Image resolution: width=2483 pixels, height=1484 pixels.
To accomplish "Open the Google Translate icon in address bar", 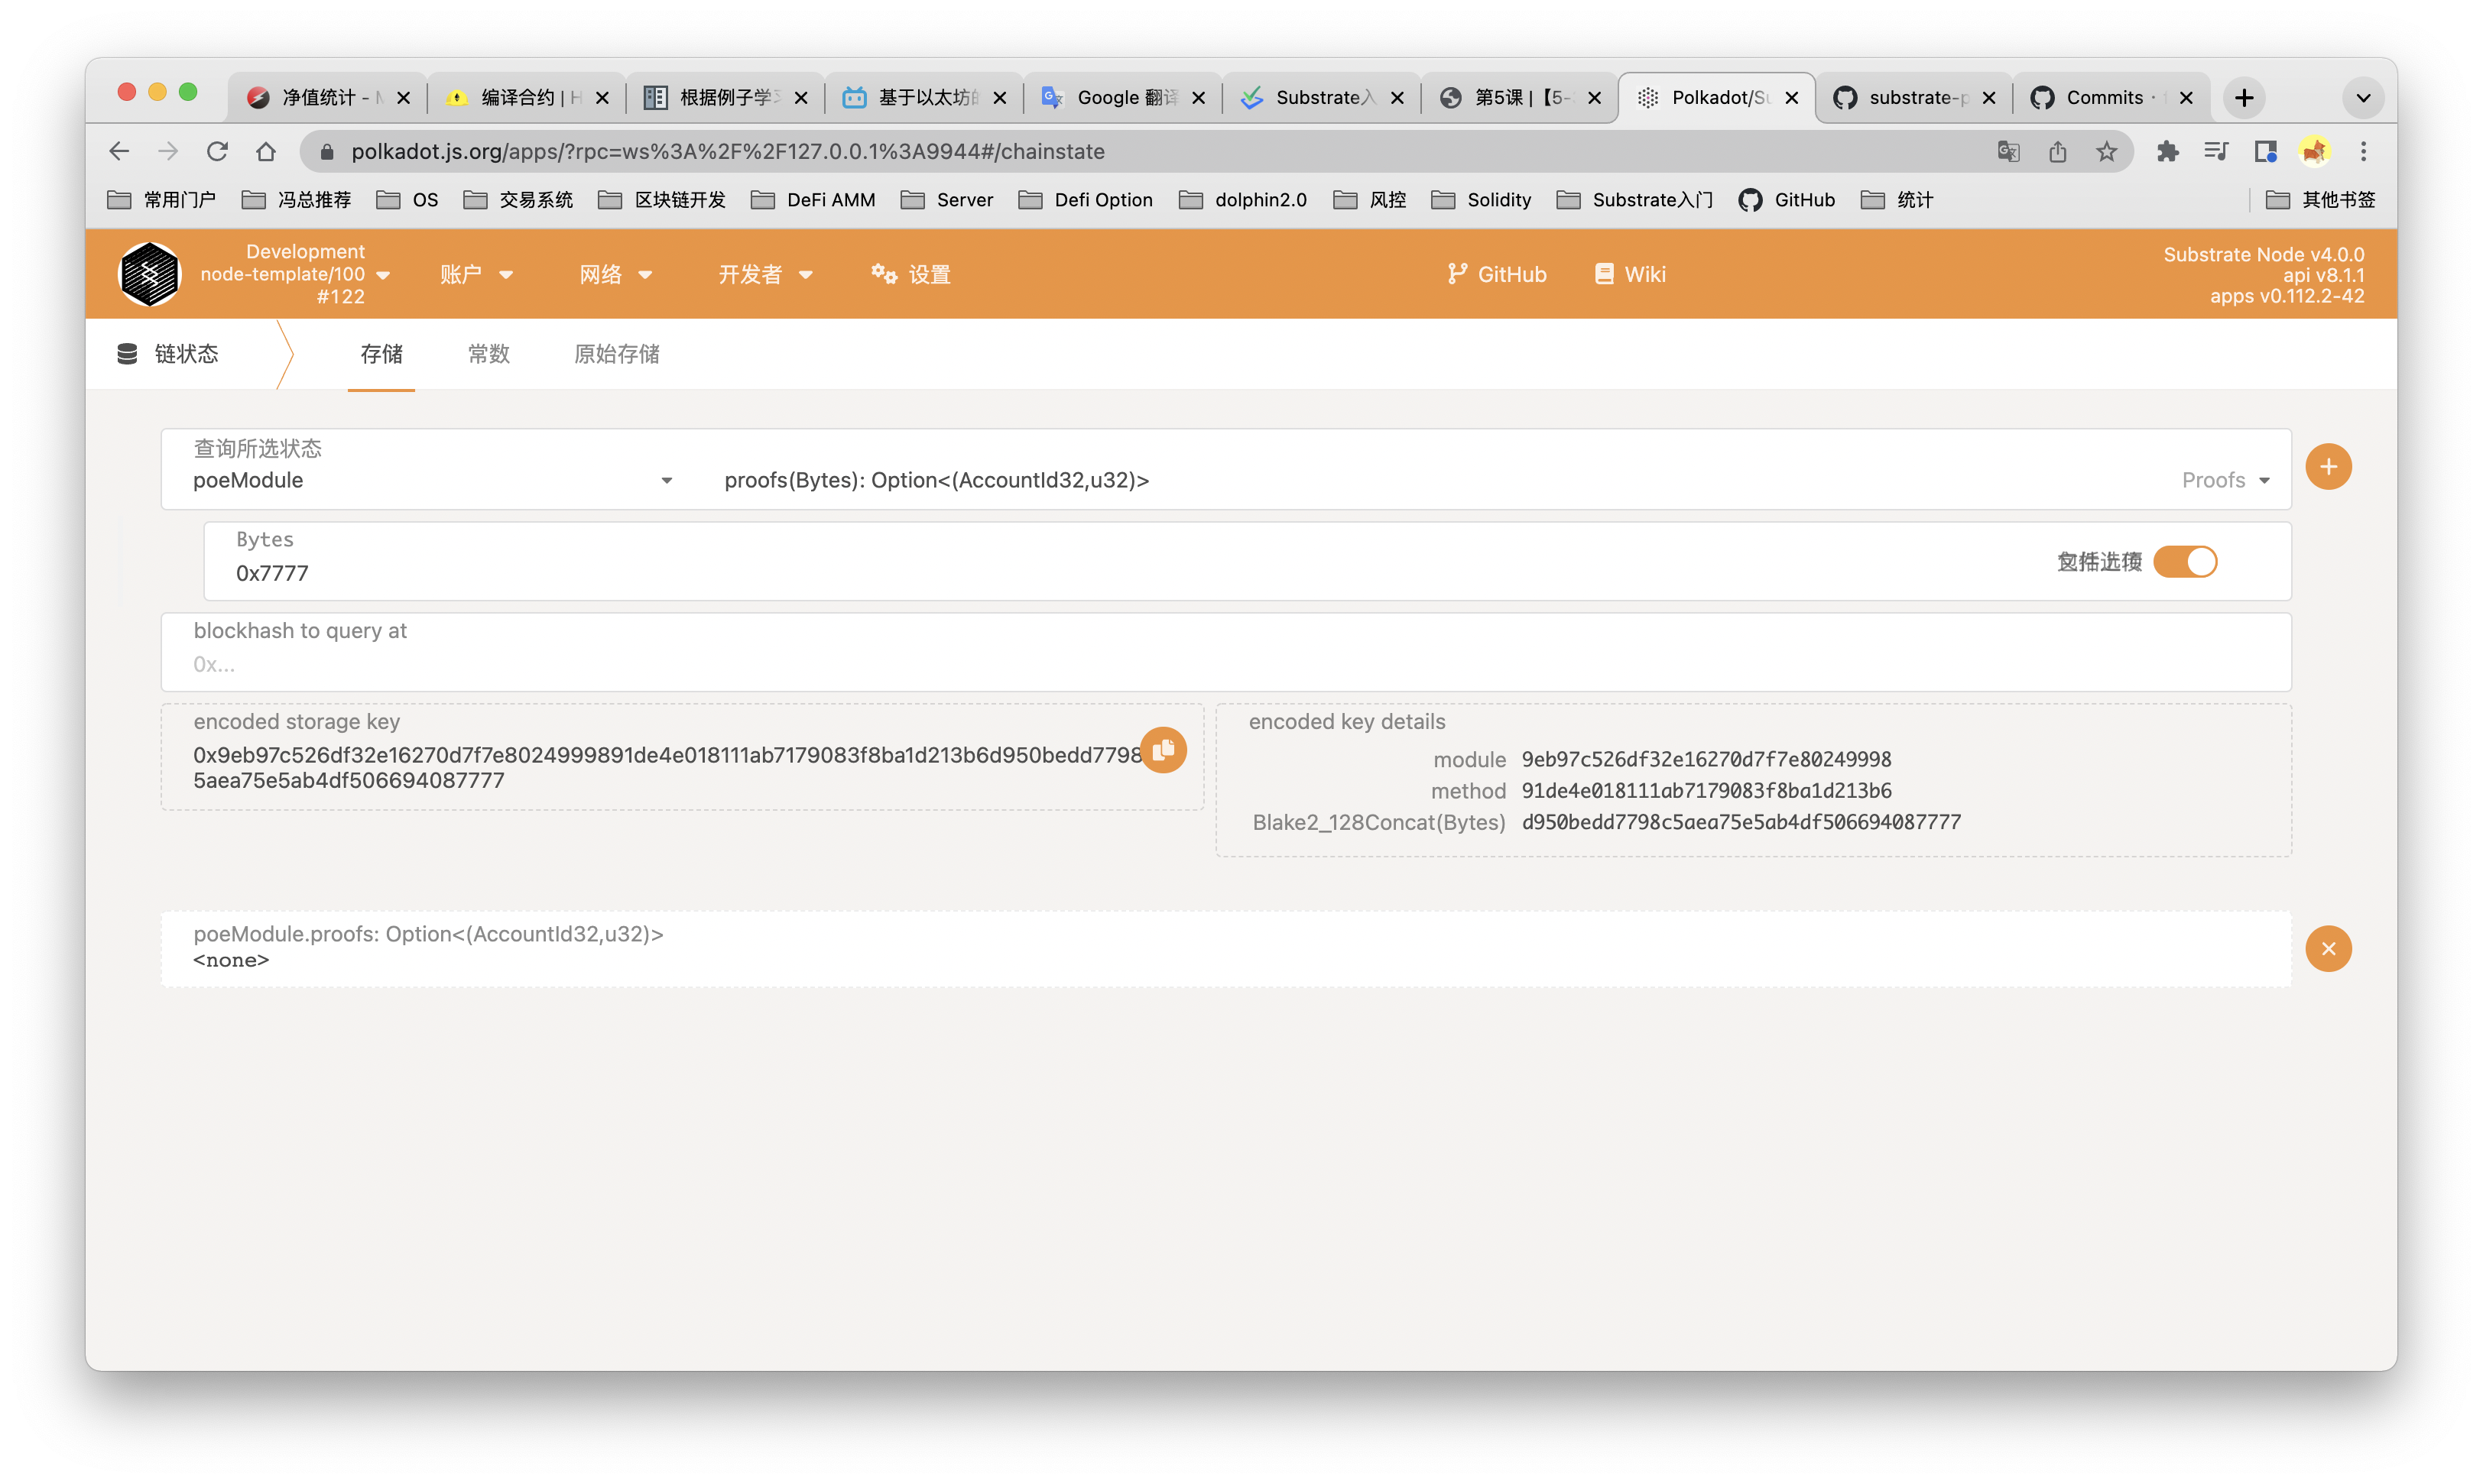I will [x=2007, y=152].
